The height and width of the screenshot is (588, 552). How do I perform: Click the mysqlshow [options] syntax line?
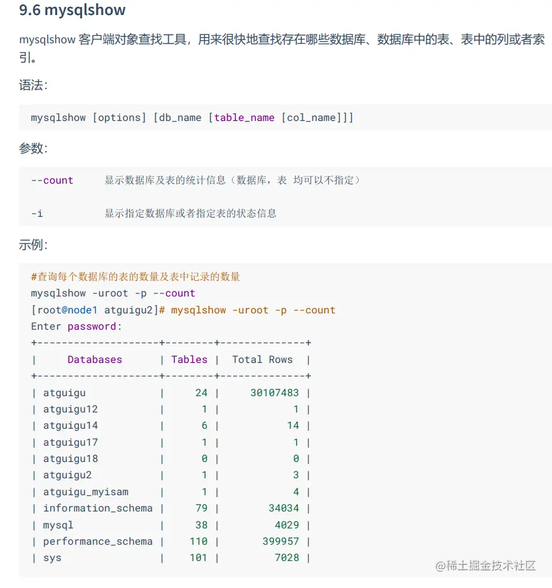click(192, 118)
